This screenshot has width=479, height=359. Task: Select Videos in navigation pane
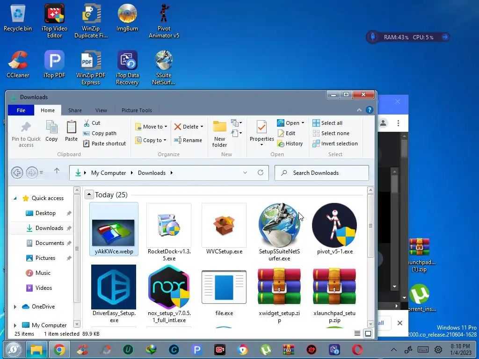coord(44,288)
